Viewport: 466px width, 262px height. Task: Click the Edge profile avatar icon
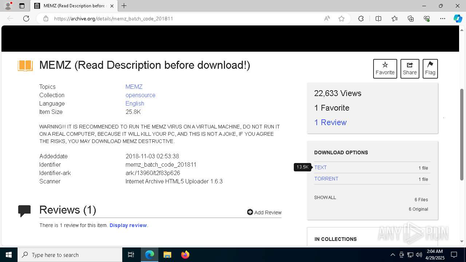pyautogui.click(x=8, y=6)
